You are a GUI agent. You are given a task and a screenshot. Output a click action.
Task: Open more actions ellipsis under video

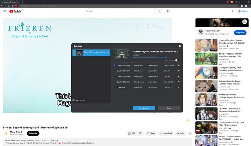pyautogui.click(x=190, y=133)
